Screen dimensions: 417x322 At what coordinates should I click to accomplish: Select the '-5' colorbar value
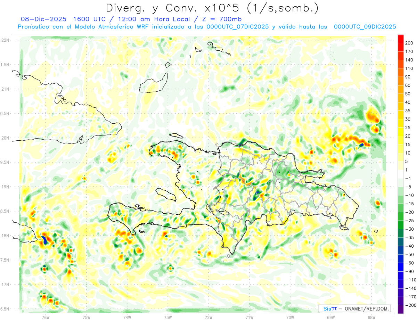pyautogui.click(x=408, y=187)
